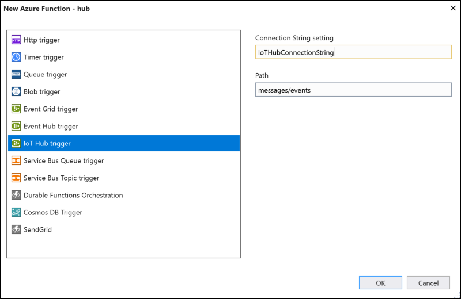Screen dimensions: 461x299
Task: Select highlighted "IoT Hub trigger" label
Action: point(47,144)
